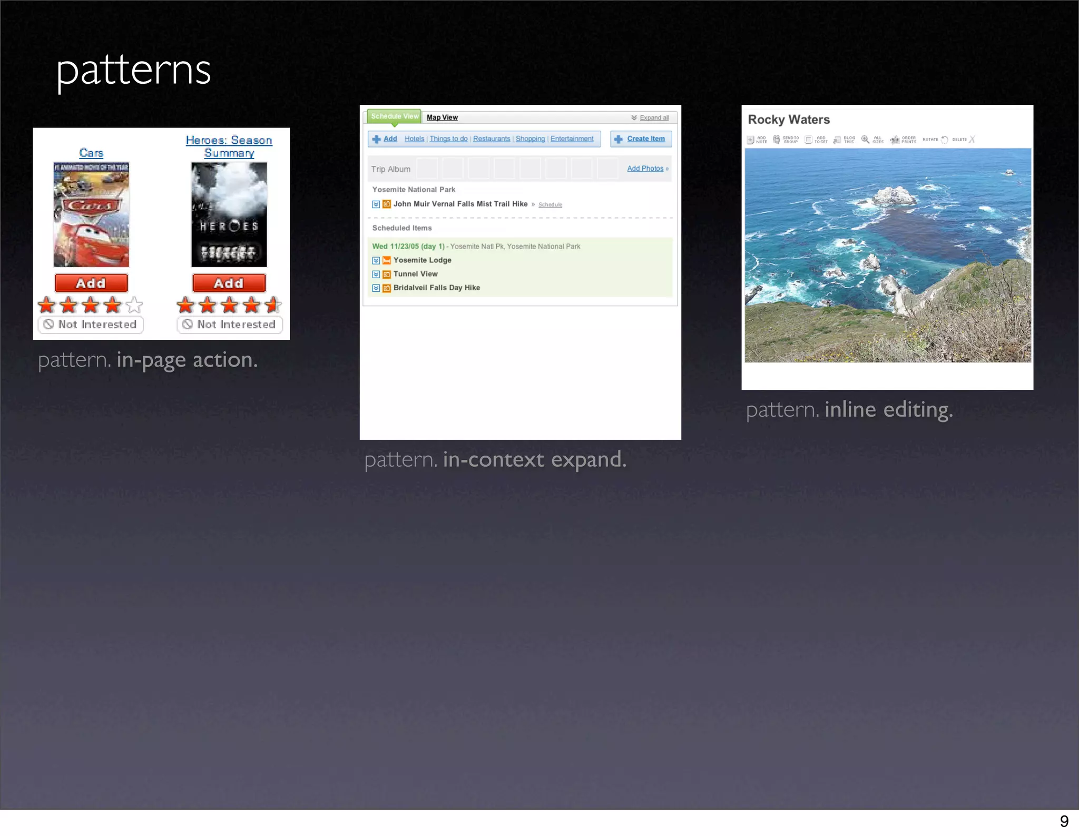This screenshot has width=1079, height=836.
Task: Delete the photo with X icon
Action: (972, 140)
